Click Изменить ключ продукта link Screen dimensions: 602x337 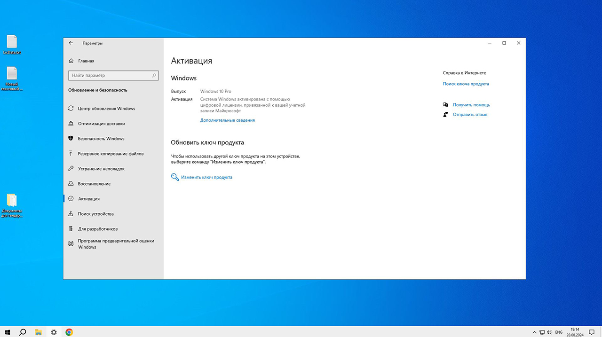tap(206, 177)
